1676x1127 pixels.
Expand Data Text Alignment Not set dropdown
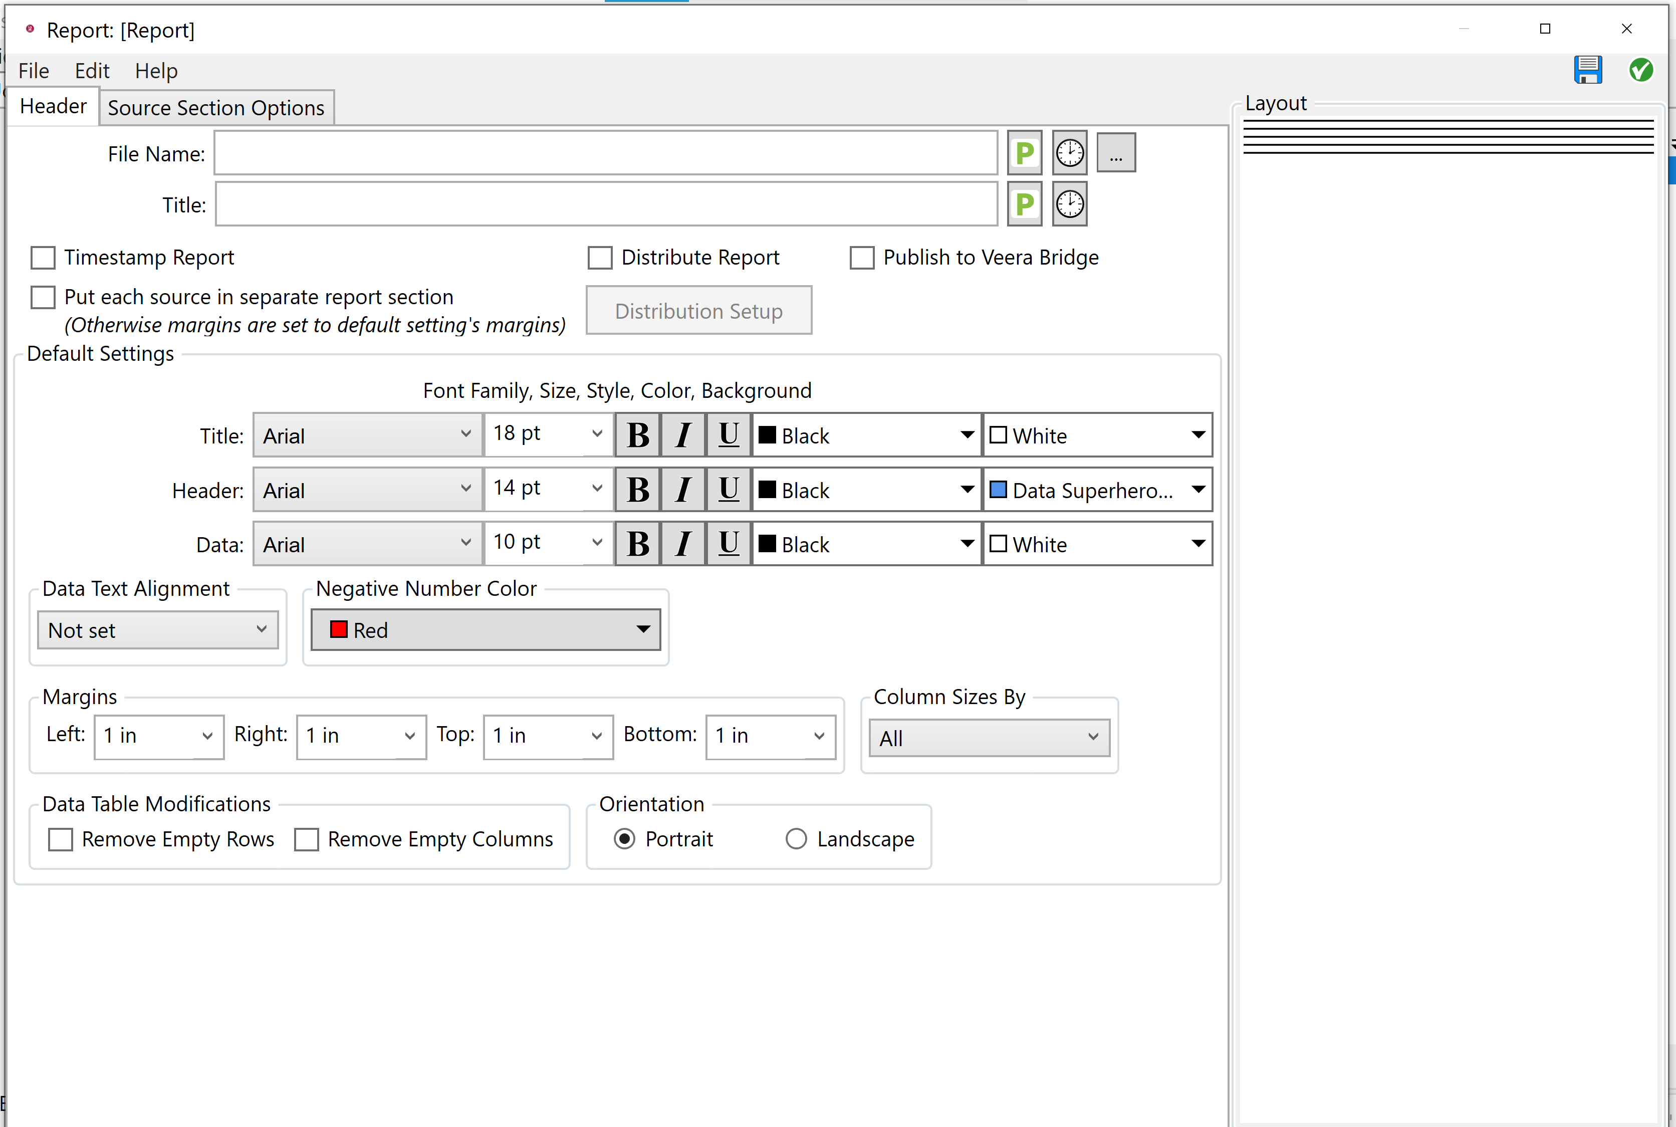pyautogui.click(x=158, y=630)
